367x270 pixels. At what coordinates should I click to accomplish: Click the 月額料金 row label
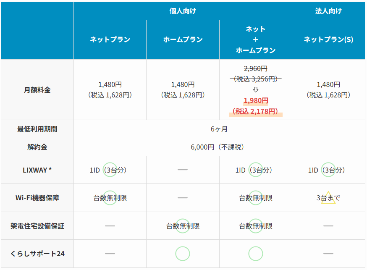point(37,90)
